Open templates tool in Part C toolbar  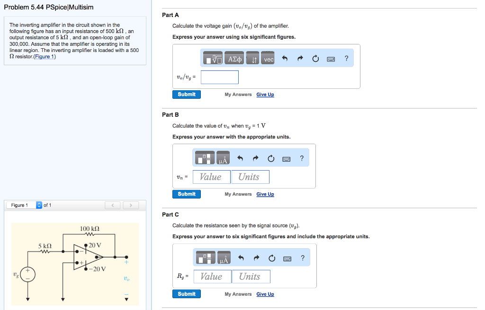click(206, 258)
